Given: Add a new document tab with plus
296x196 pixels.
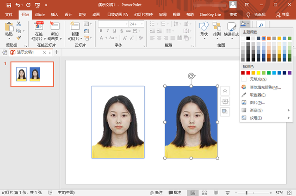Looking at the screenshot, I should tap(56, 52).
